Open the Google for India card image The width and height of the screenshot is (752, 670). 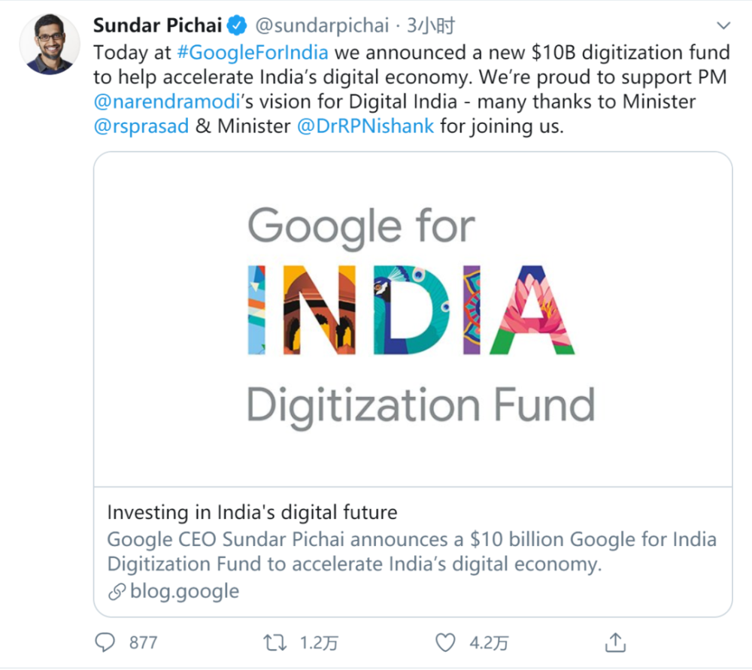tap(412, 320)
